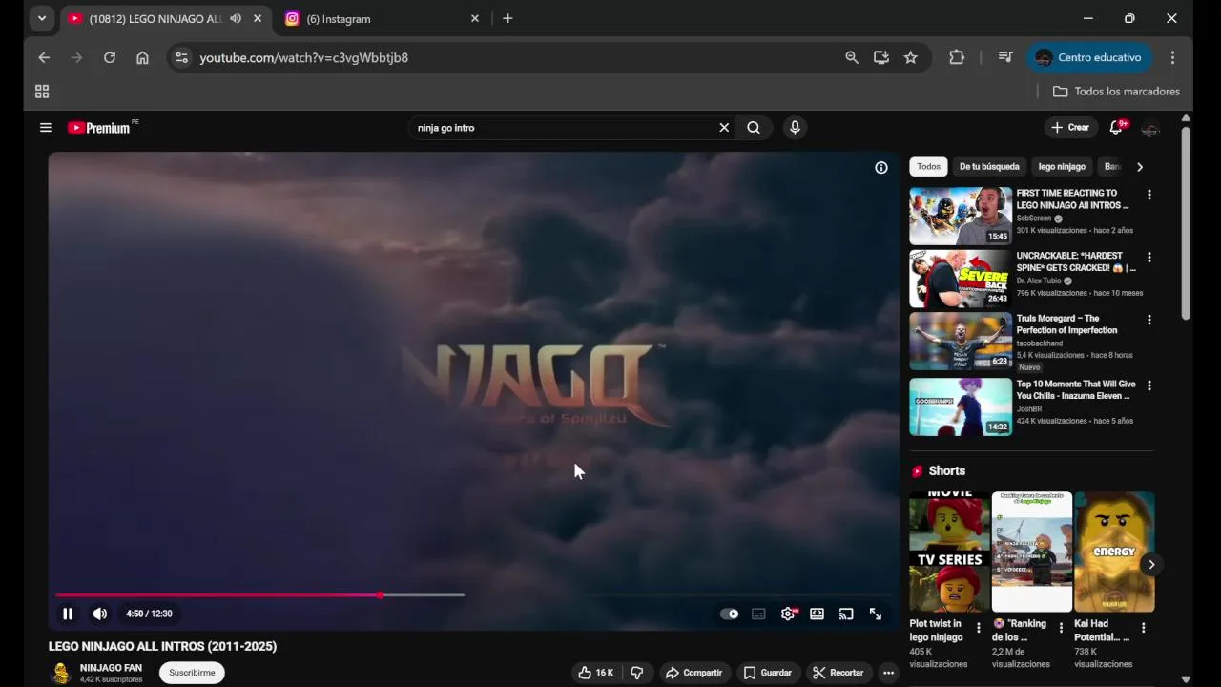Image resolution: width=1221 pixels, height=687 pixels.
Task: Switch to the Instagram browser tab
Action: tap(381, 19)
